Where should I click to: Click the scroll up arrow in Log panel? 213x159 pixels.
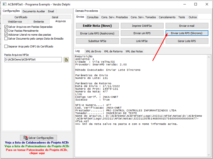pos(209,57)
